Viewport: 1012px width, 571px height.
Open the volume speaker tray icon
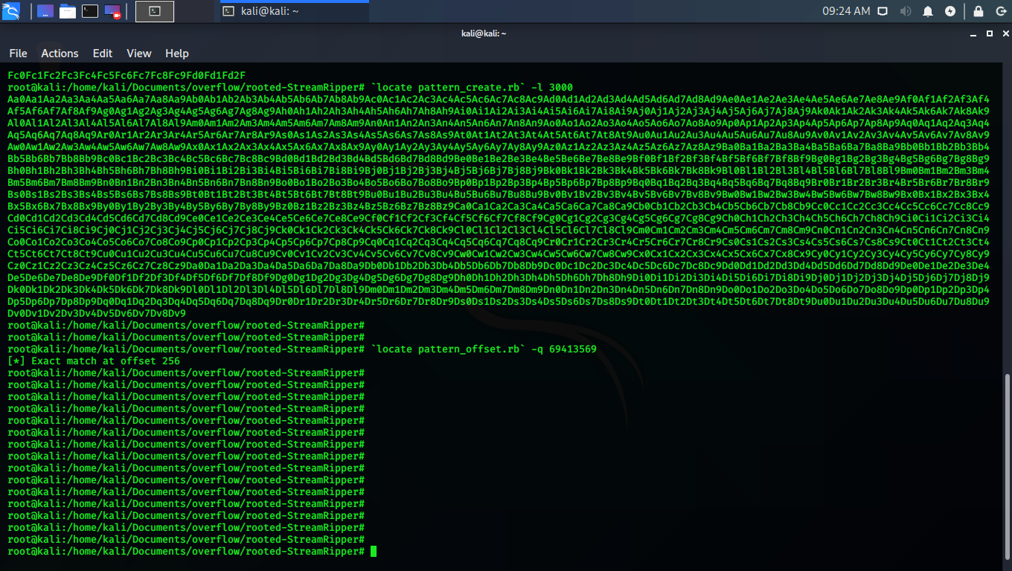pyautogui.click(x=906, y=11)
